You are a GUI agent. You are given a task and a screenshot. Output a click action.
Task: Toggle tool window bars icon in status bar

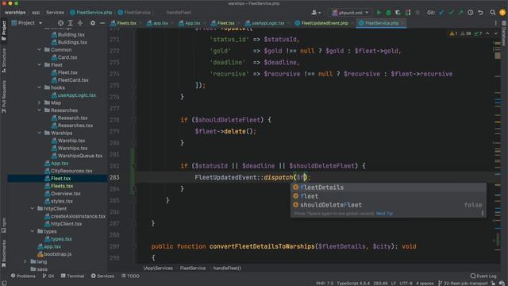pyautogui.click(x=4, y=283)
